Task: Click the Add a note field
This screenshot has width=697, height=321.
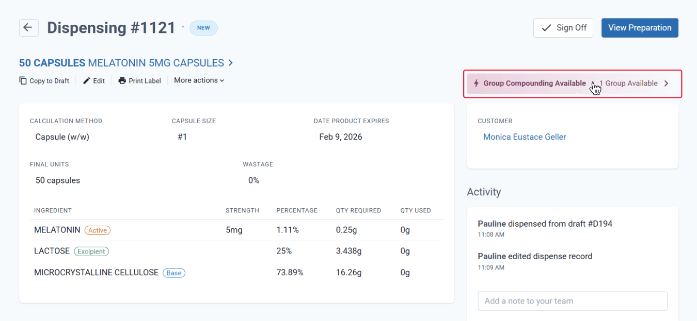Action: [x=573, y=301]
